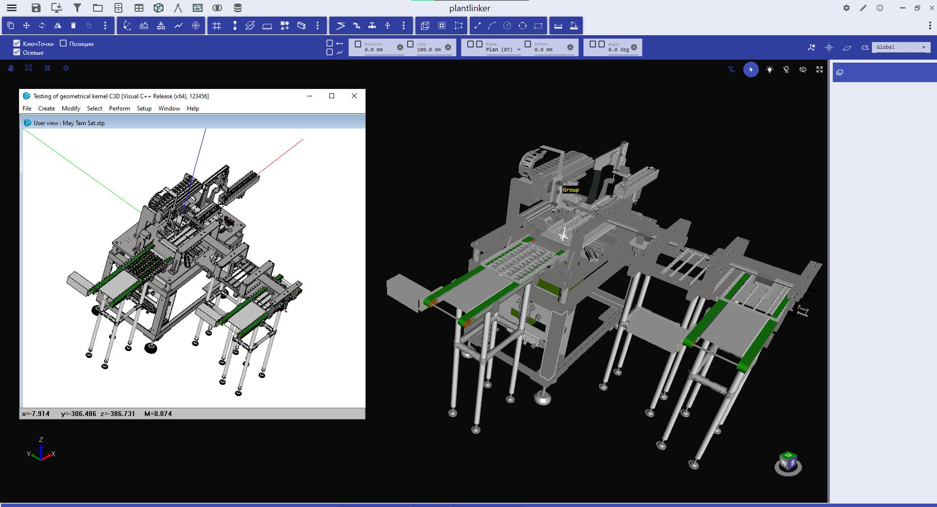Open the Perform menu in C3D window
Viewport: 937px width, 507px height.
coord(119,109)
